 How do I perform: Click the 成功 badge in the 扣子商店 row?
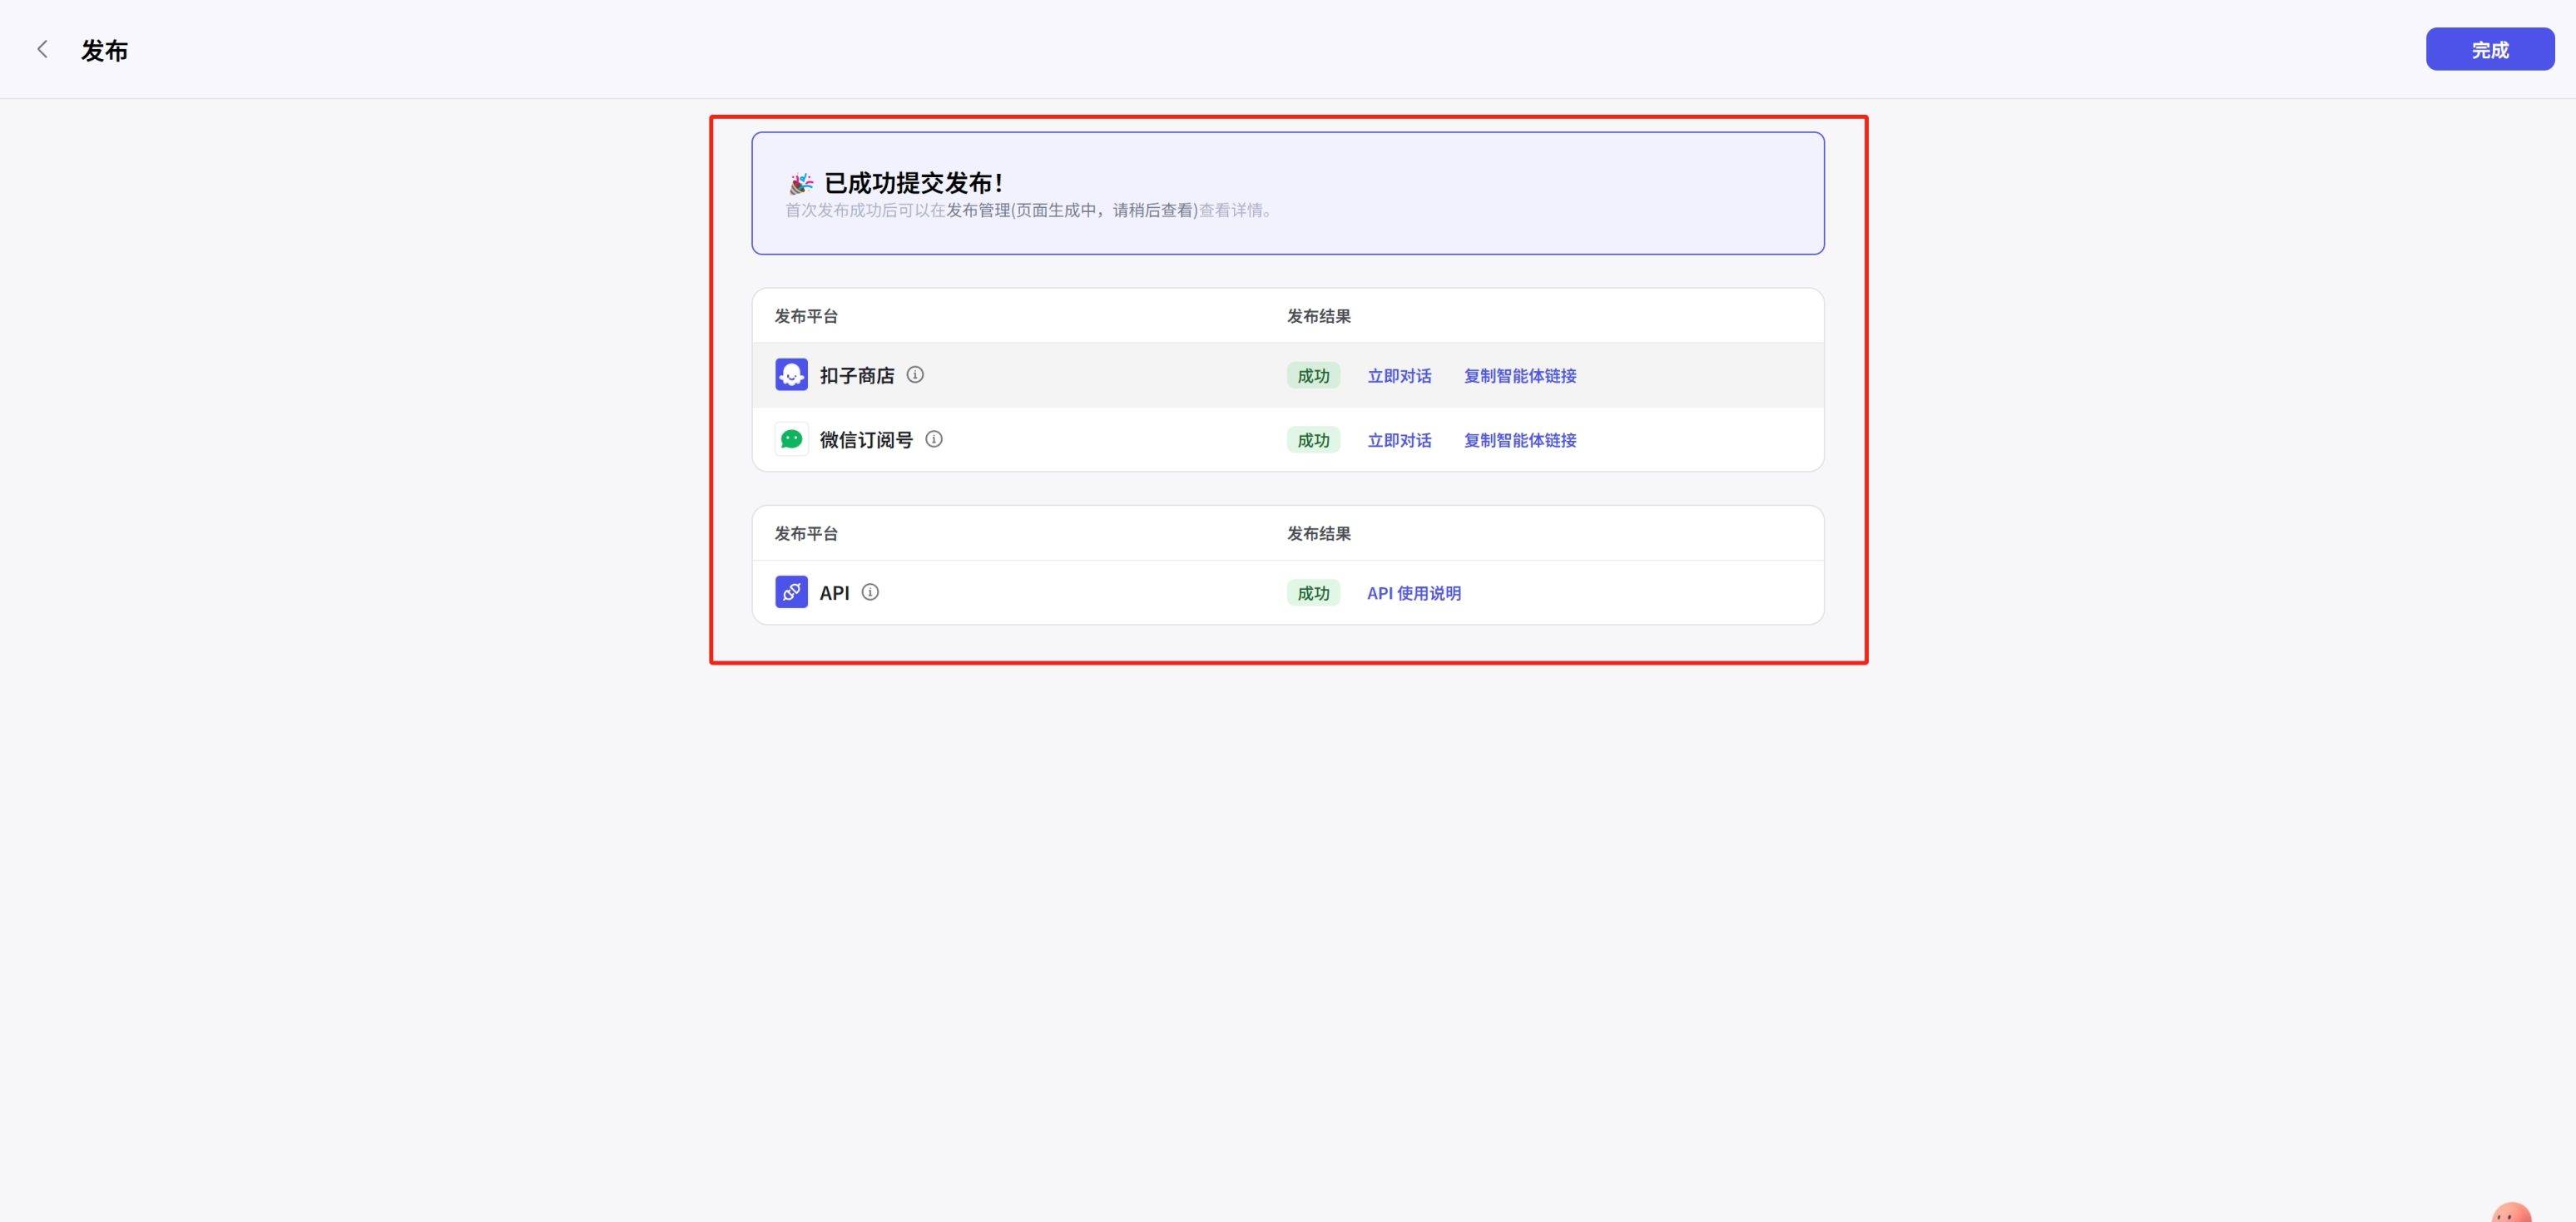click(1313, 376)
